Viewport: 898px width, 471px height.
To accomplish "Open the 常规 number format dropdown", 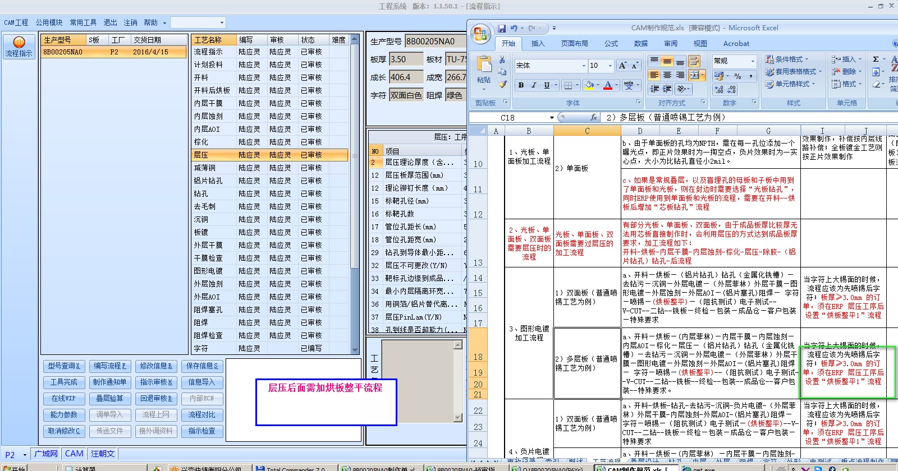I will tap(753, 61).
